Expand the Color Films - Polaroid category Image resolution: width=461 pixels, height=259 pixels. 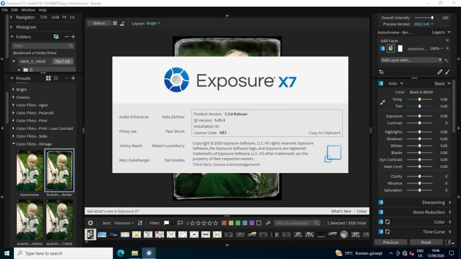13,113
